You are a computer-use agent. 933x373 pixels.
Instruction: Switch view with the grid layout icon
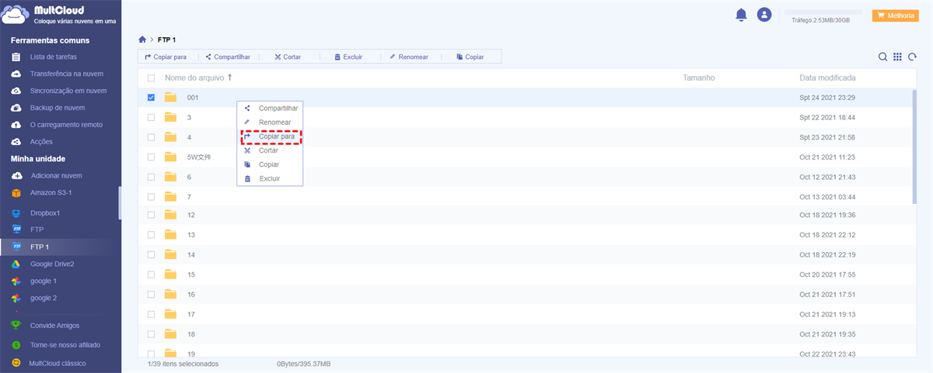coord(897,57)
